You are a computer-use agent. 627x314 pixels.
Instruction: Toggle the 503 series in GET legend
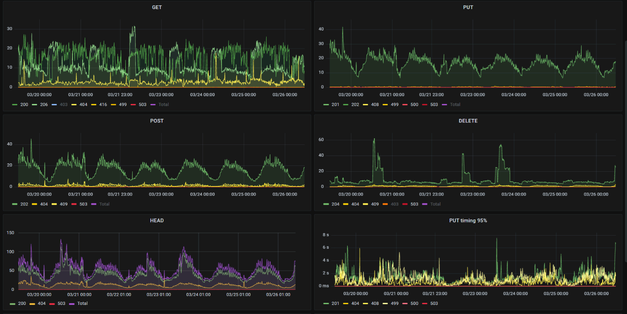click(143, 104)
